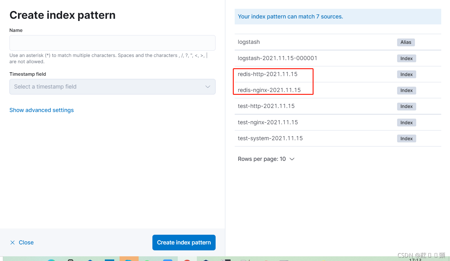
Task: Select test-system-2021.11.15 source name
Action: 270,138
